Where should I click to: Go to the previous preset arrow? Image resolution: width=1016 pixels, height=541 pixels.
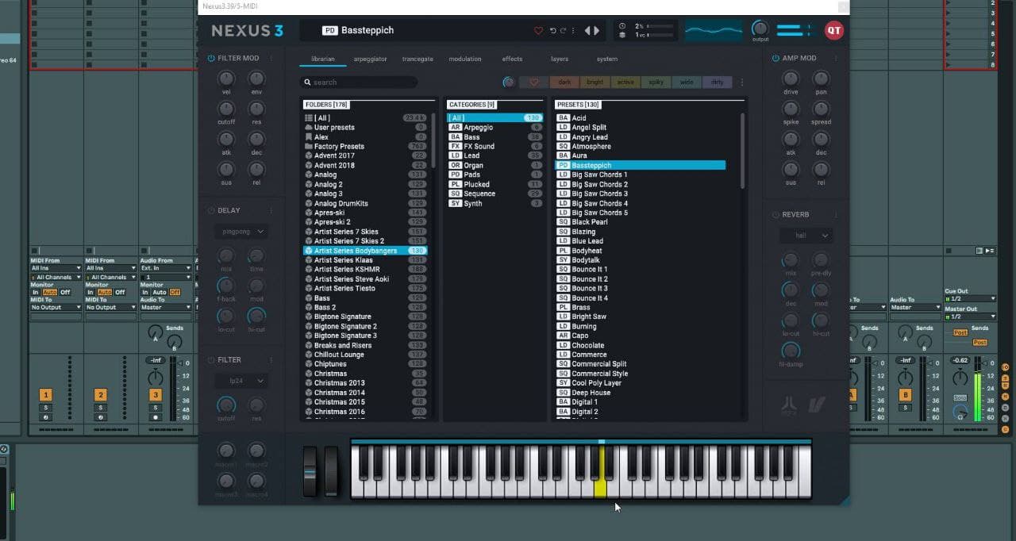[588, 31]
